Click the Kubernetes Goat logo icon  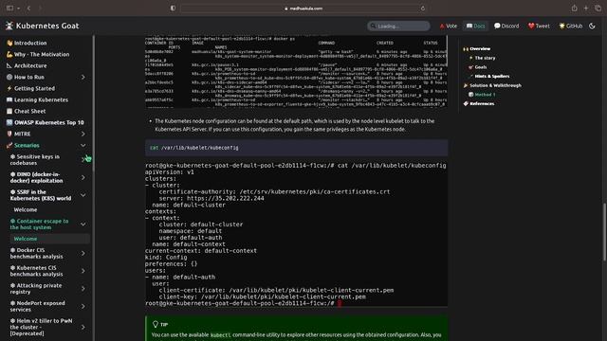[9, 26]
